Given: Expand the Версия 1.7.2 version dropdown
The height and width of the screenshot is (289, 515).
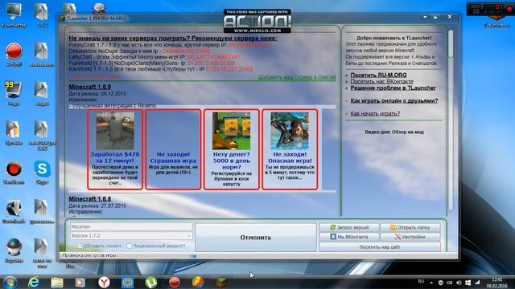Looking at the screenshot, I should (x=131, y=235).
